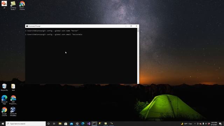
Task: Open the round swirl app icon on the taskbar
Action: point(77,124)
